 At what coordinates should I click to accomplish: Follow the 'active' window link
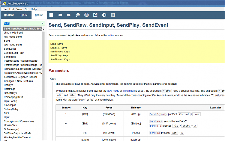tap(111, 35)
